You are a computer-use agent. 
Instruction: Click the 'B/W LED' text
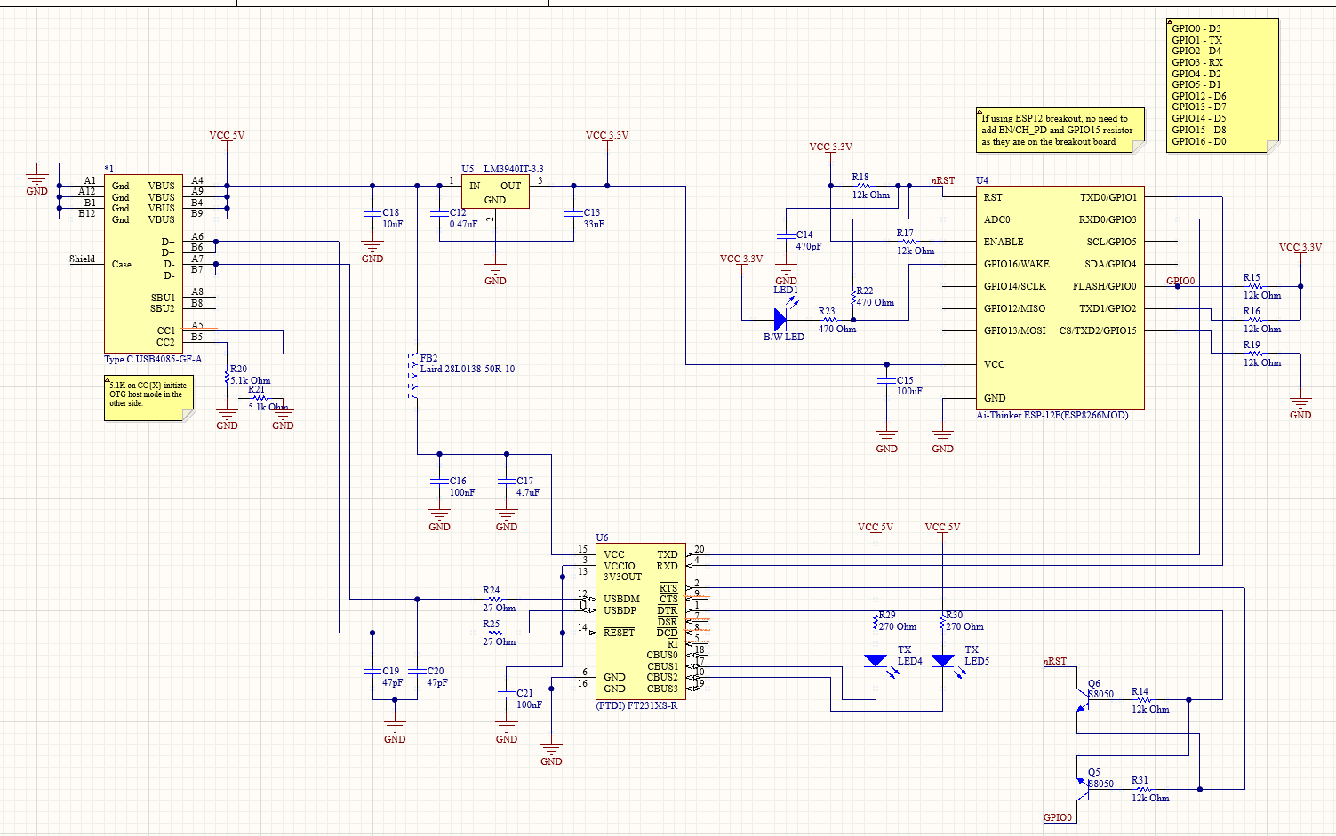tap(784, 337)
